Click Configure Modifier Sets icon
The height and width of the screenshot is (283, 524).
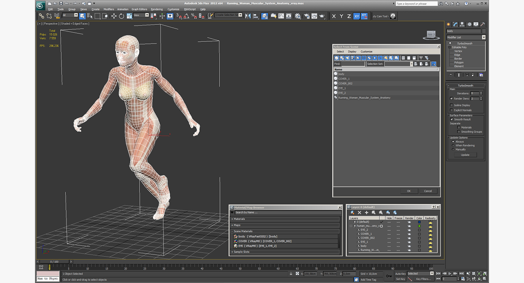[481, 75]
